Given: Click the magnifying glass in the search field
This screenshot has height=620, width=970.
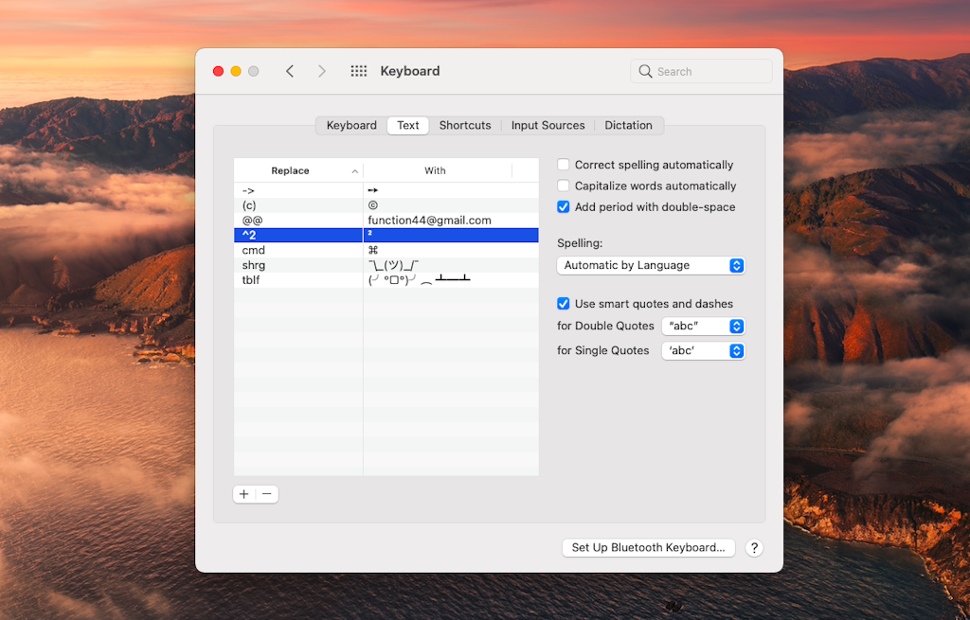Looking at the screenshot, I should (645, 70).
